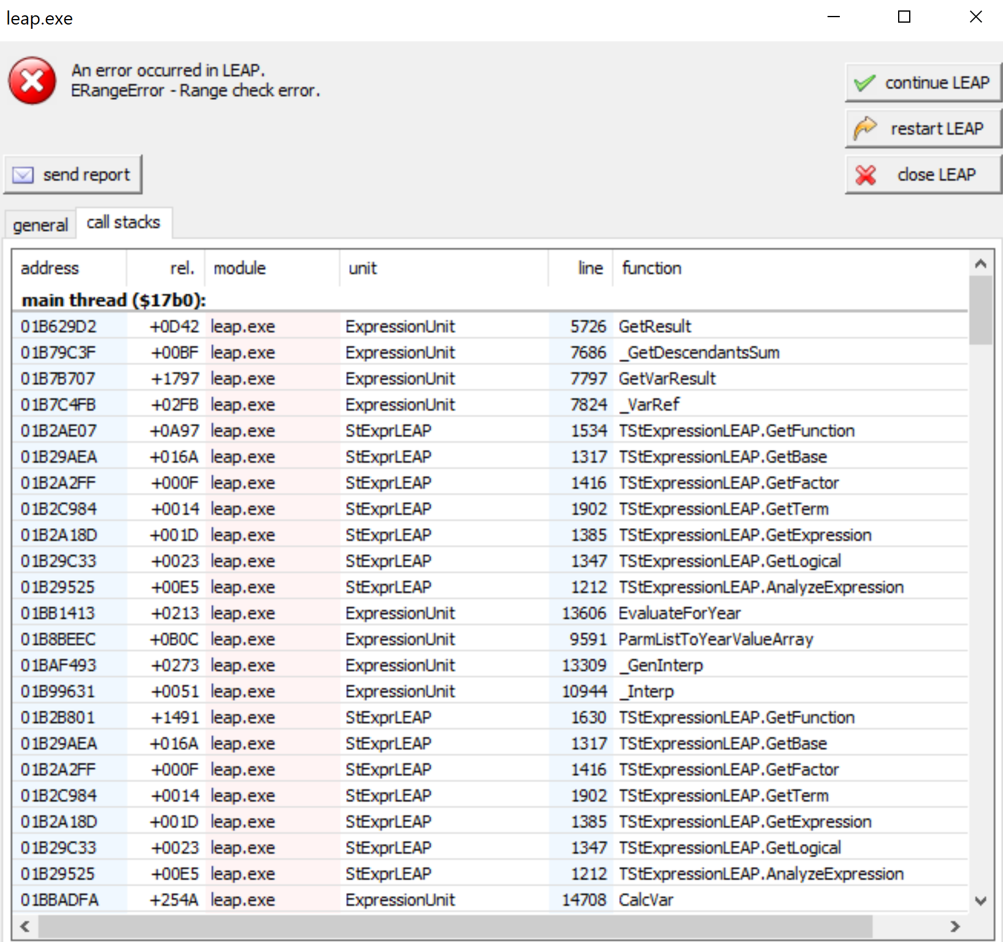Image resolution: width=1003 pixels, height=942 pixels.
Task: Click address 01B2AE07
Action: (x=58, y=431)
